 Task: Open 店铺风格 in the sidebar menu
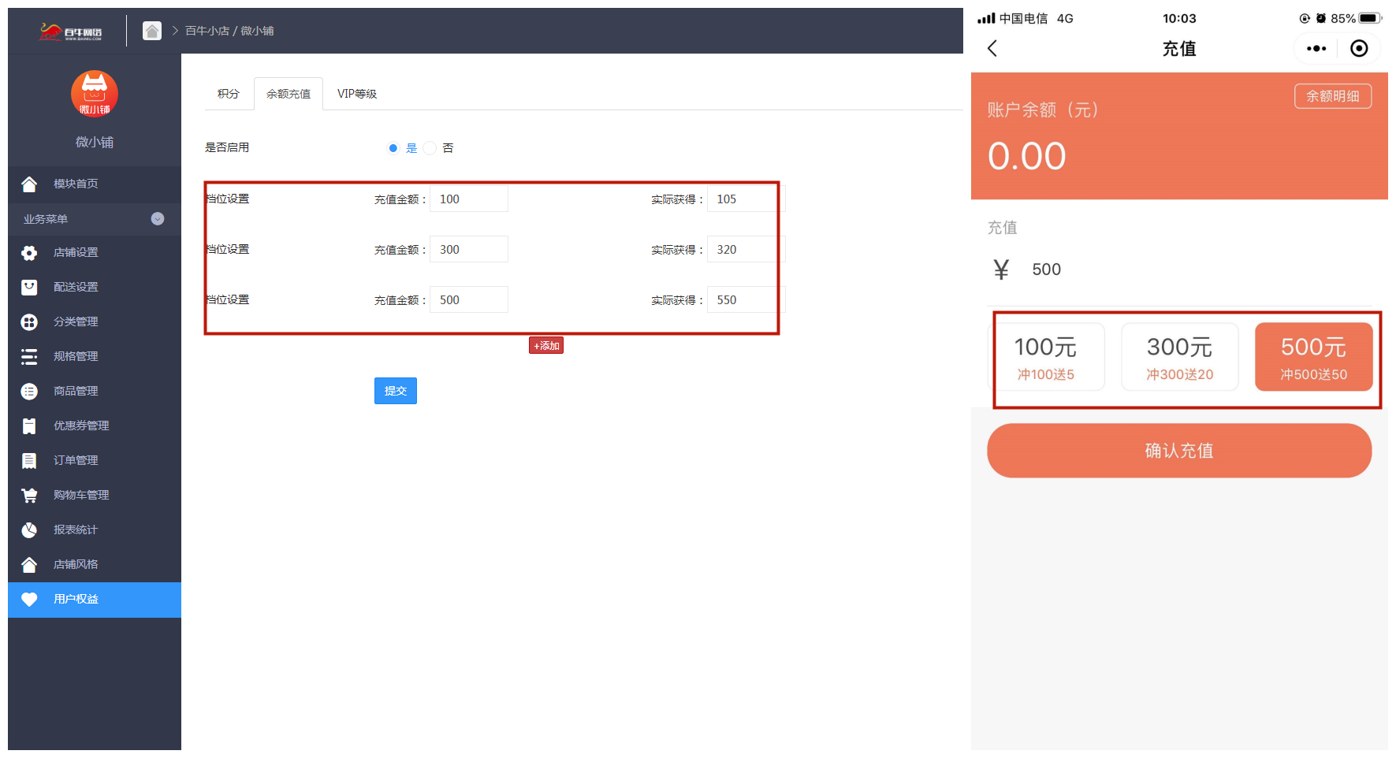95,564
